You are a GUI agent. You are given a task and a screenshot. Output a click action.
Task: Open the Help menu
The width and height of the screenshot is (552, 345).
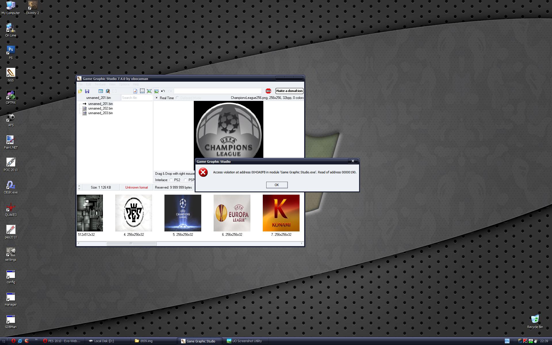click(136, 84)
